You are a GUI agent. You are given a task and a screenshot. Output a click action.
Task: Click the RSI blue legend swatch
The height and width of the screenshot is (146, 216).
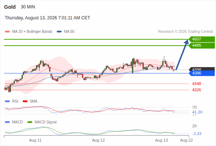(7, 101)
